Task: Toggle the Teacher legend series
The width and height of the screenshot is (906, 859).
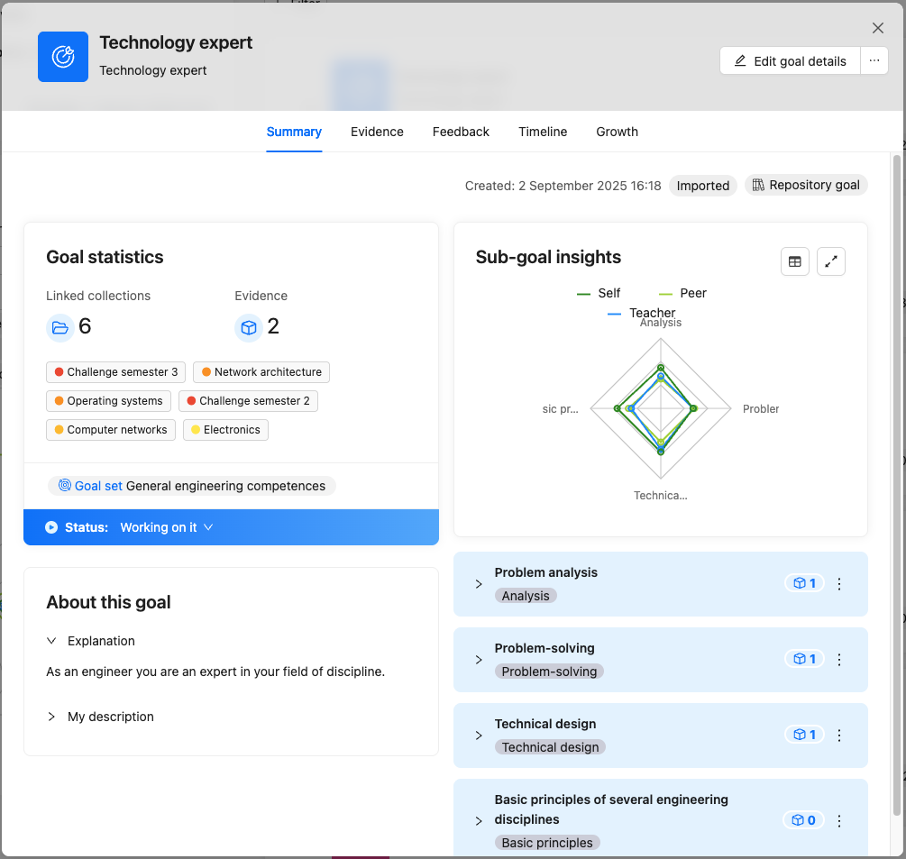Action: 641,313
